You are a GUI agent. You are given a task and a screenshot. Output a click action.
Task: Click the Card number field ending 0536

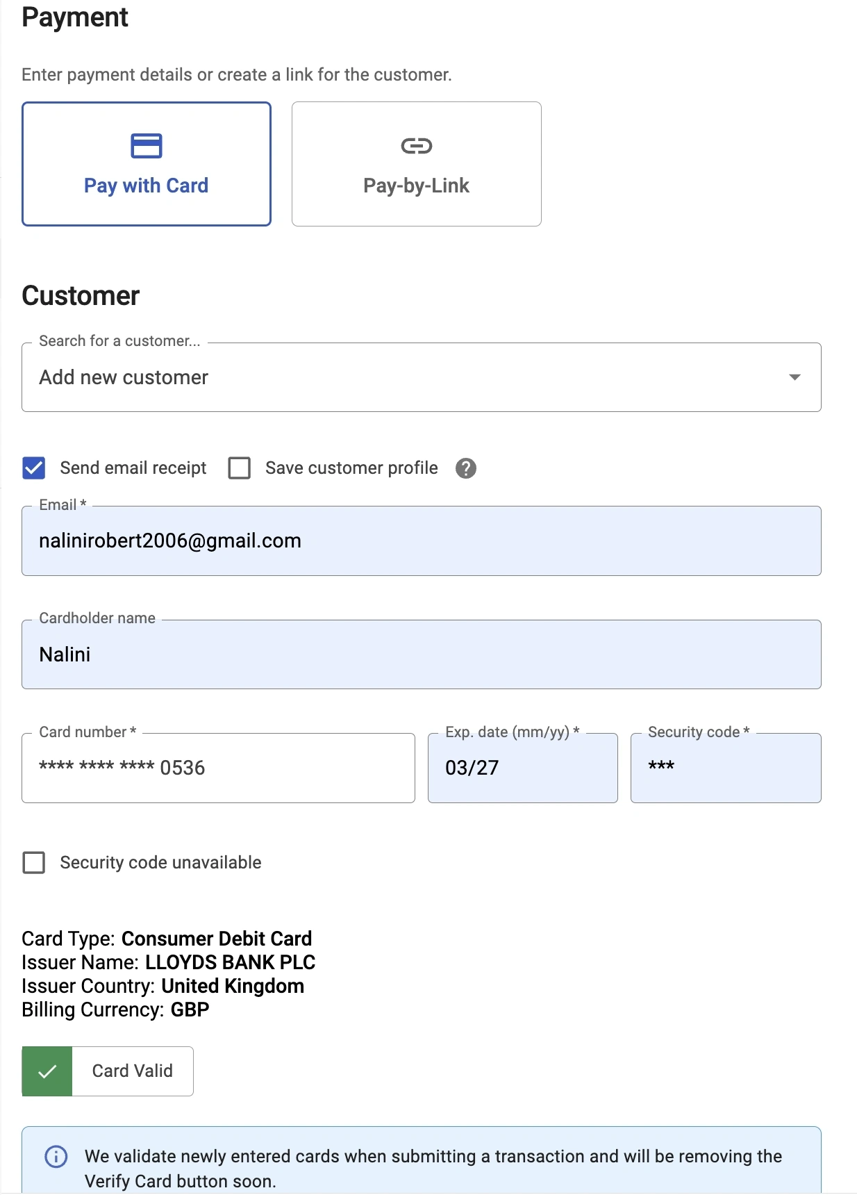218,768
